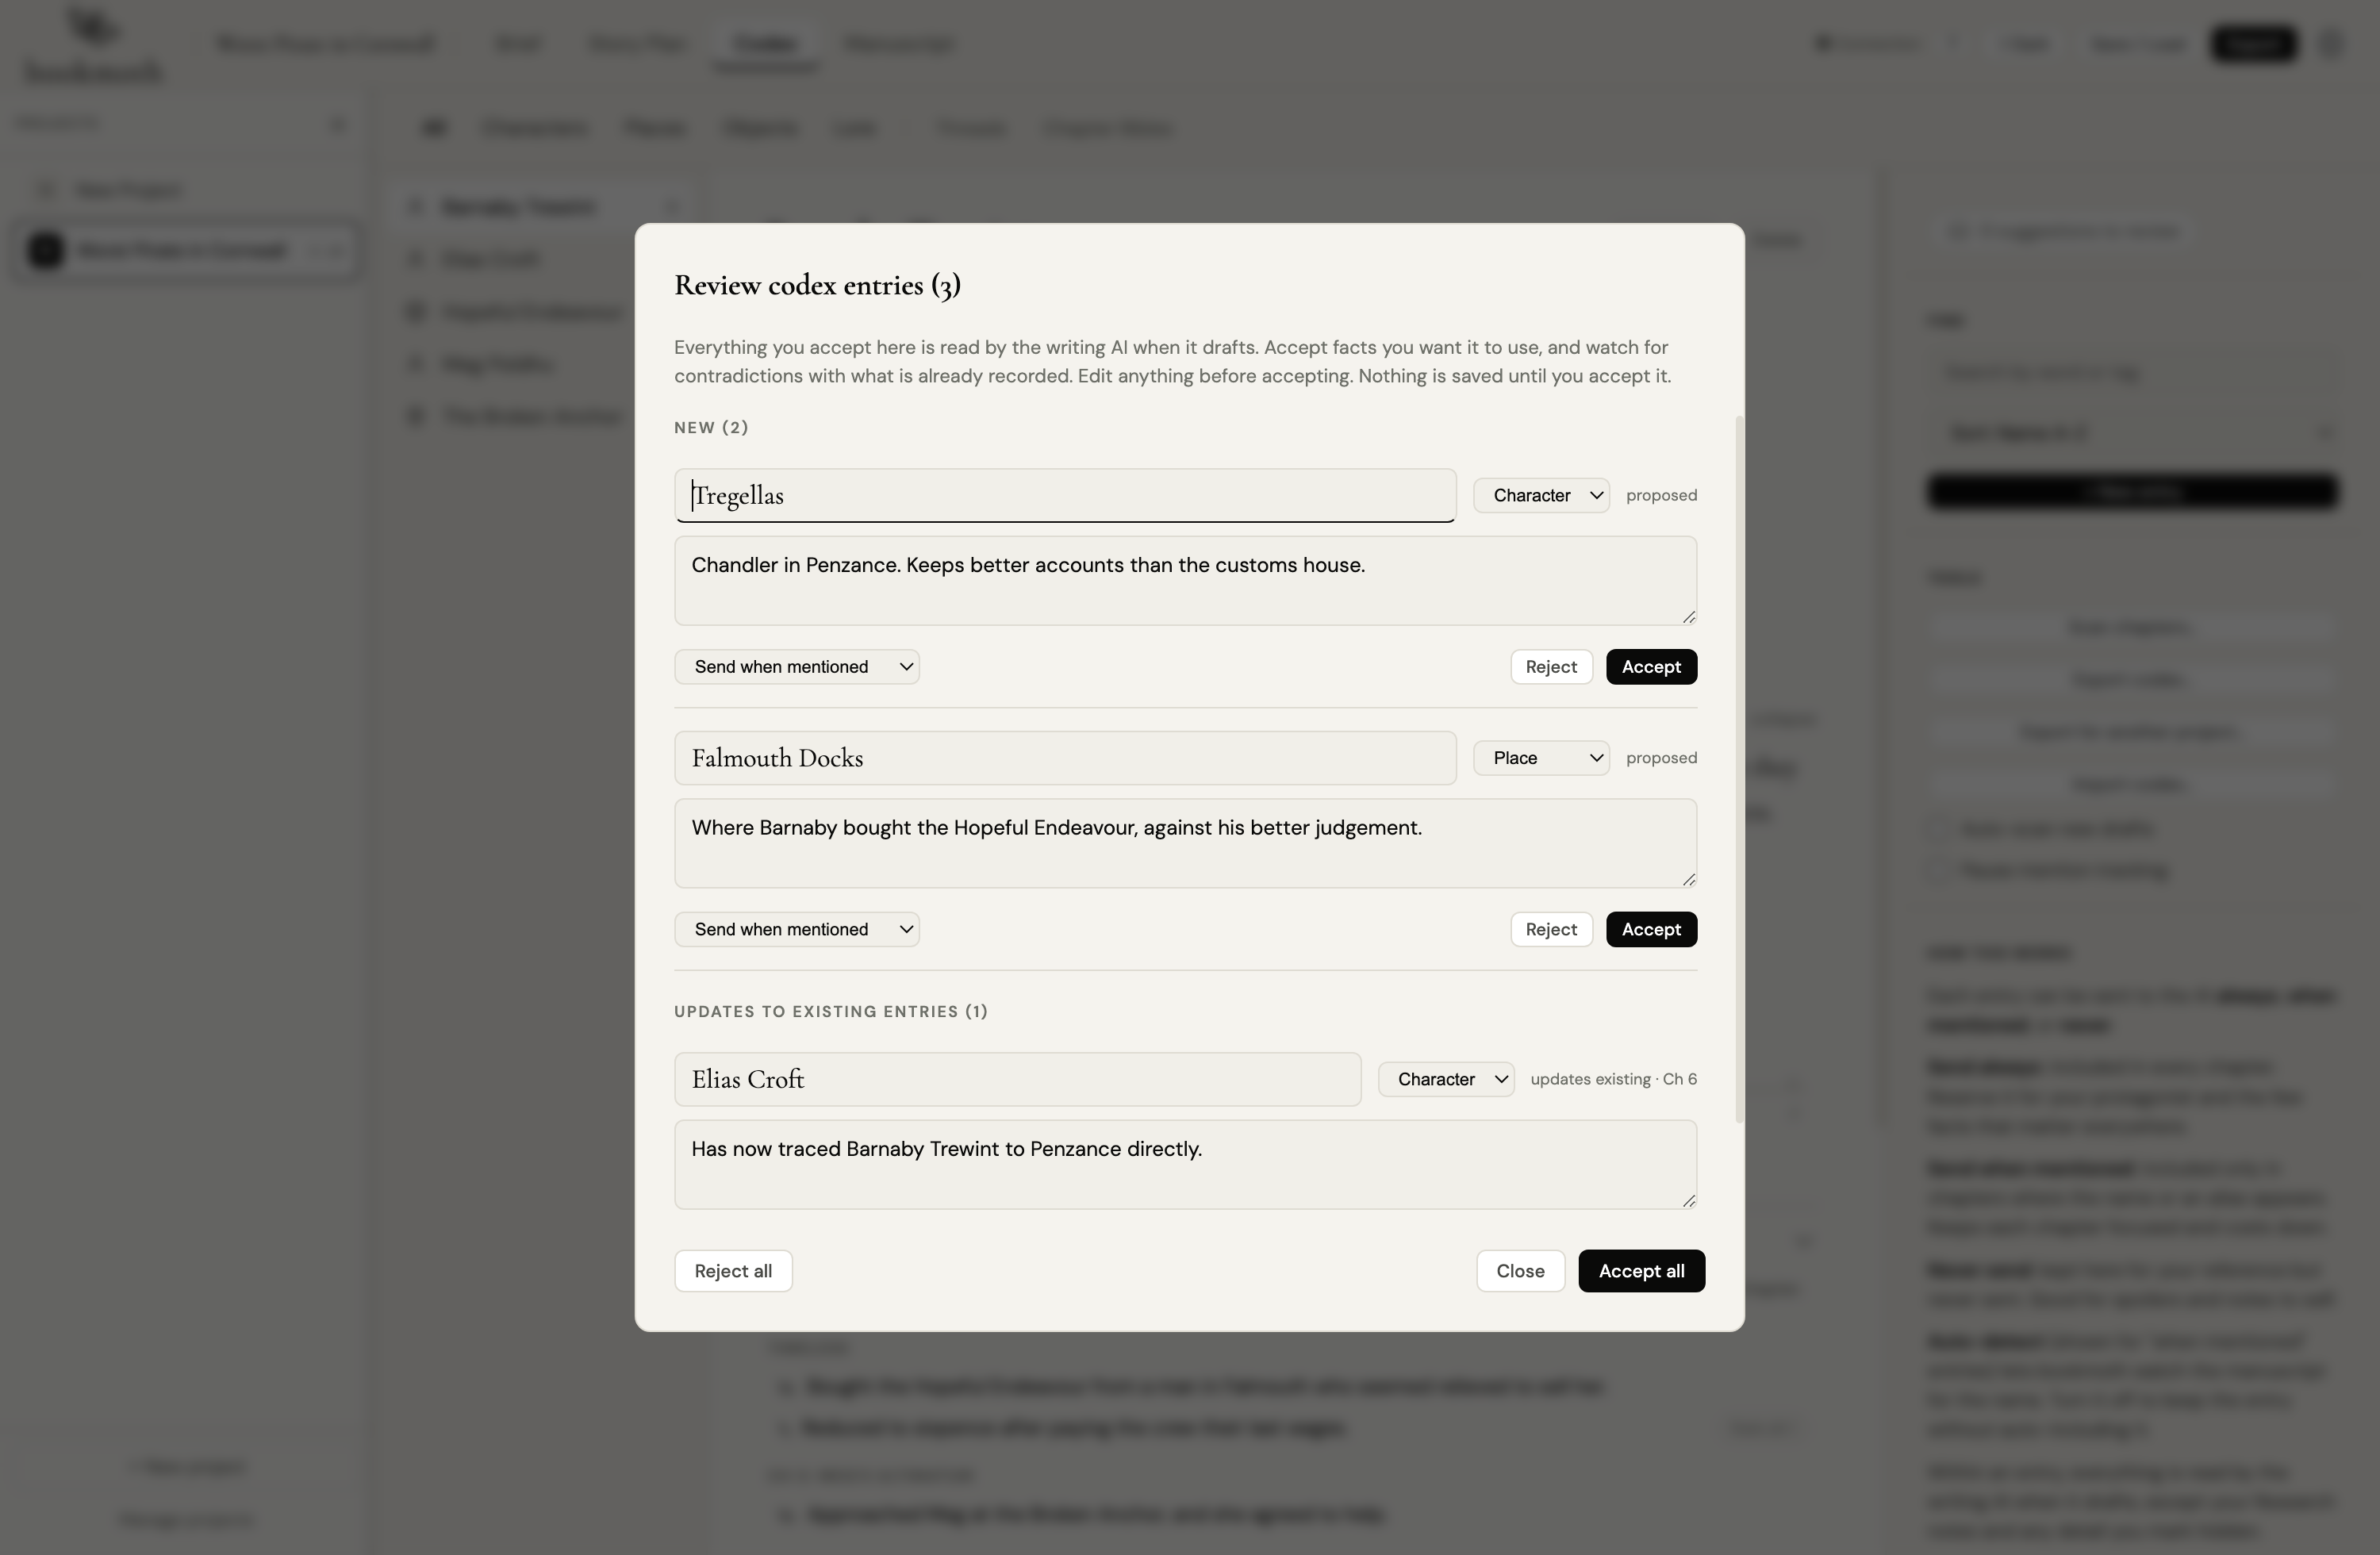Open Send when mentioned dropdown under Tregellas
This screenshot has width=2380, height=1555.
coord(797,667)
